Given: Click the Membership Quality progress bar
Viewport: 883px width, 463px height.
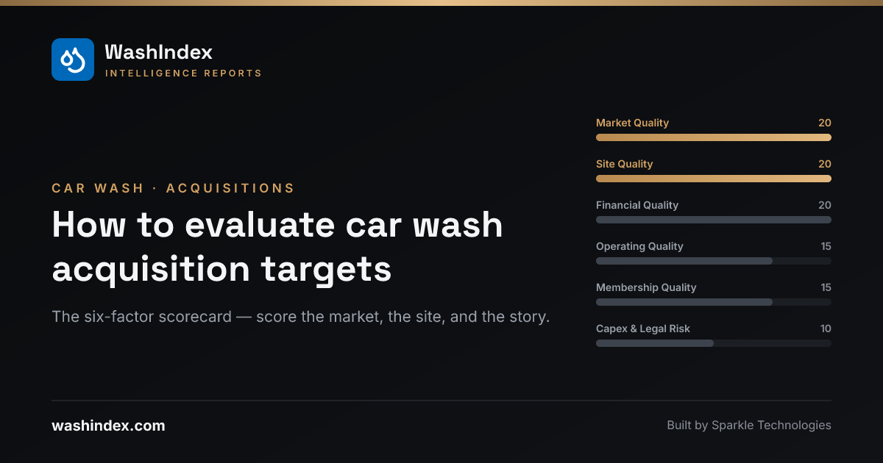Looking at the screenshot, I should pyautogui.click(x=714, y=302).
